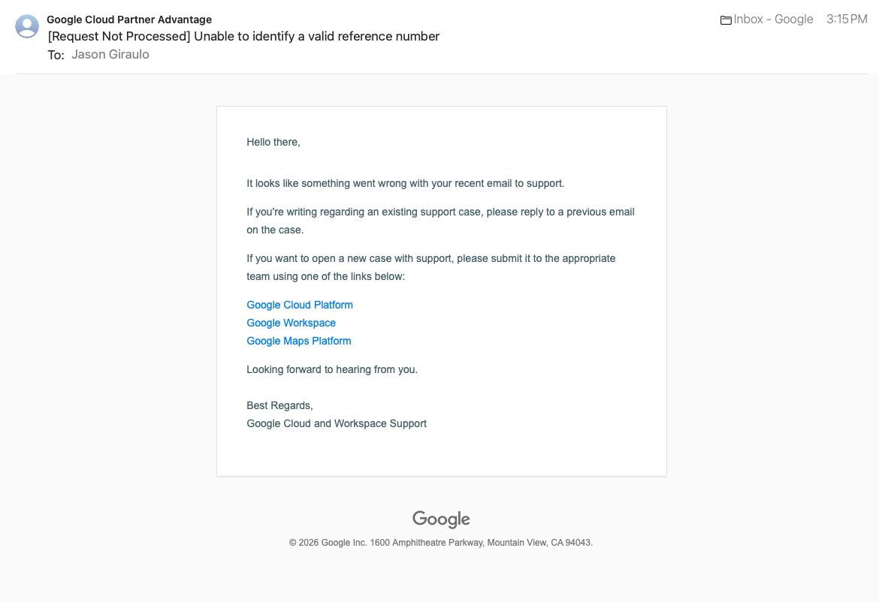Click the "It looks like something went wrong" sentence
Viewport: 879px width, 602px height.
click(x=405, y=184)
